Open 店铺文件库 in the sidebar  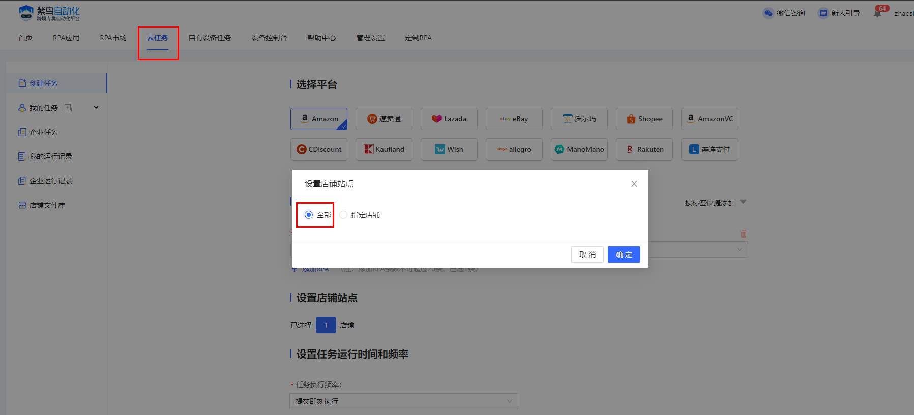(x=56, y=205)
